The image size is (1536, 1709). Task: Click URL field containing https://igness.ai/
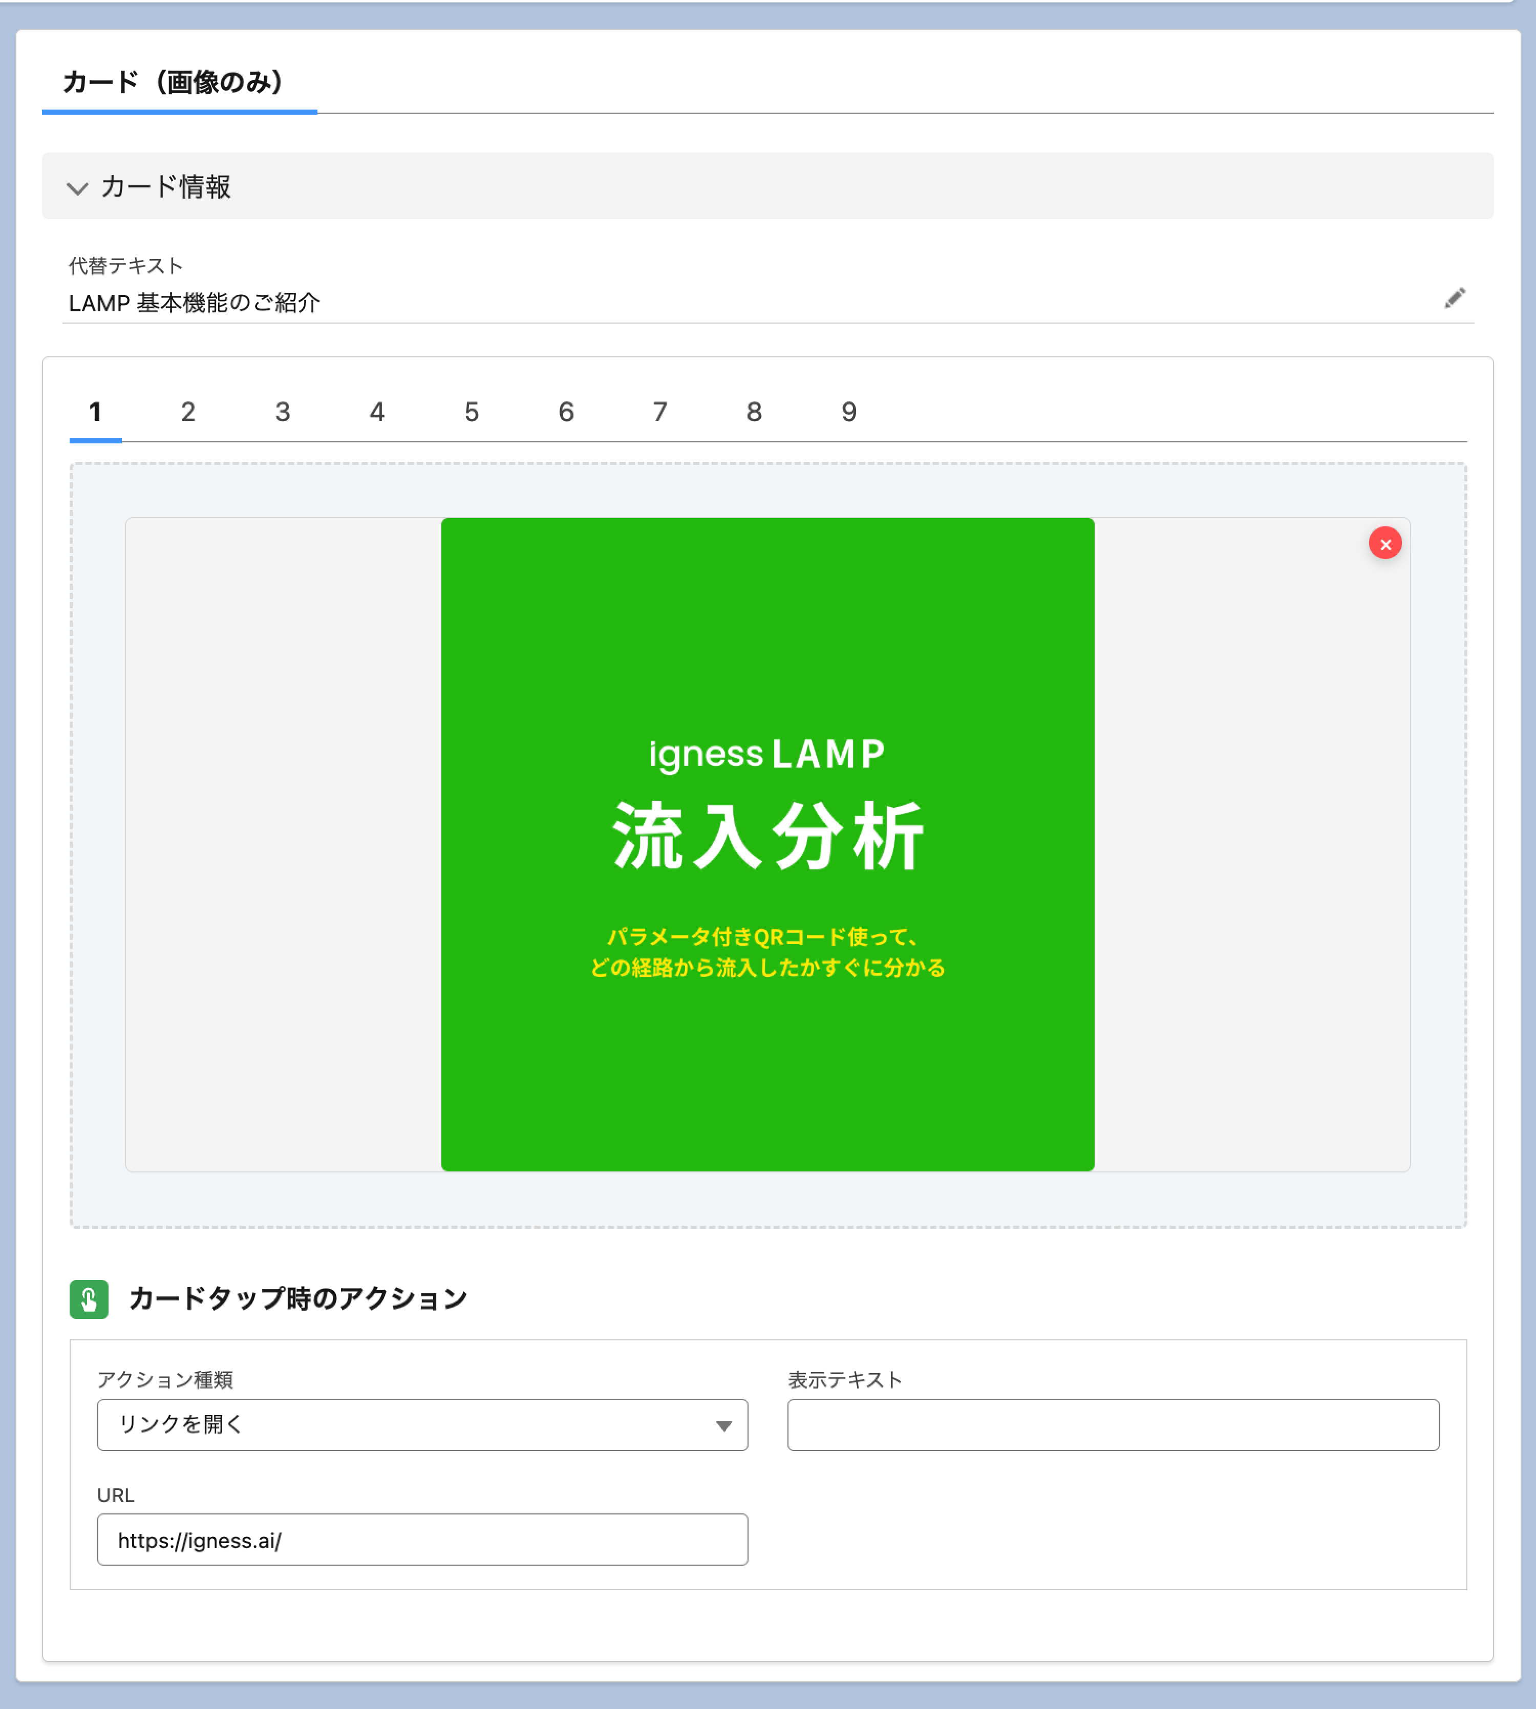(422, 1540)
